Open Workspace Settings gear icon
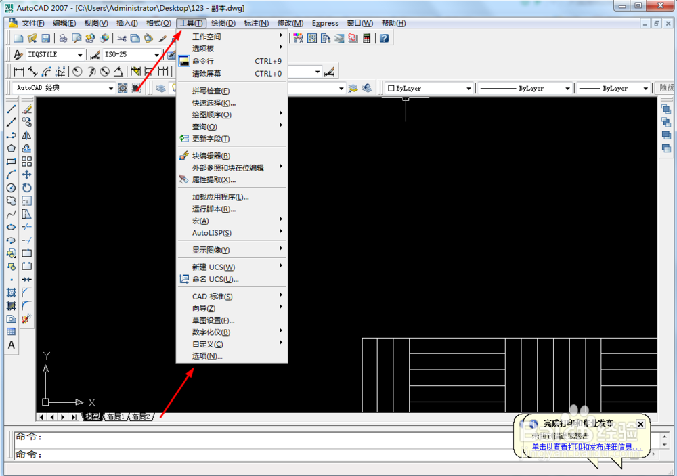This screenshot has width=677, height=476. [x=123, y=88]
